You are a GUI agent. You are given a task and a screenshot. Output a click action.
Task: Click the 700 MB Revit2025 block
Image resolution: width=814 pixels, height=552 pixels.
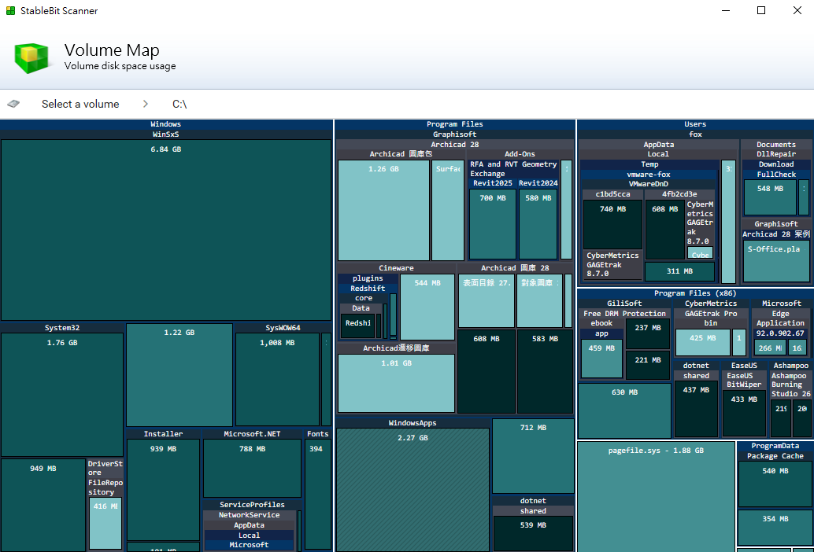coord(493,224)
